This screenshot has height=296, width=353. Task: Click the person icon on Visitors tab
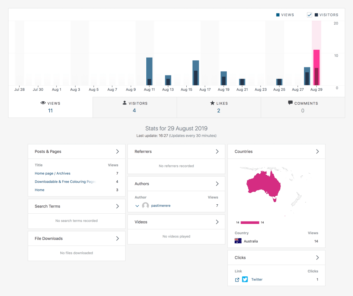(x=125, y=103)
